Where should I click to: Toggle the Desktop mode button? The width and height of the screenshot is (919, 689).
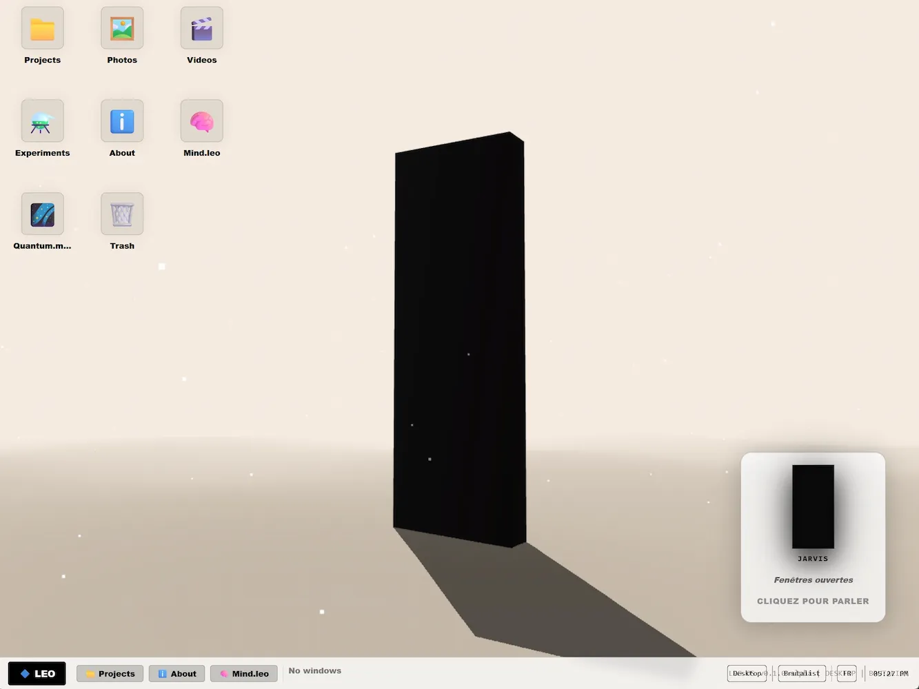(747, 673)
